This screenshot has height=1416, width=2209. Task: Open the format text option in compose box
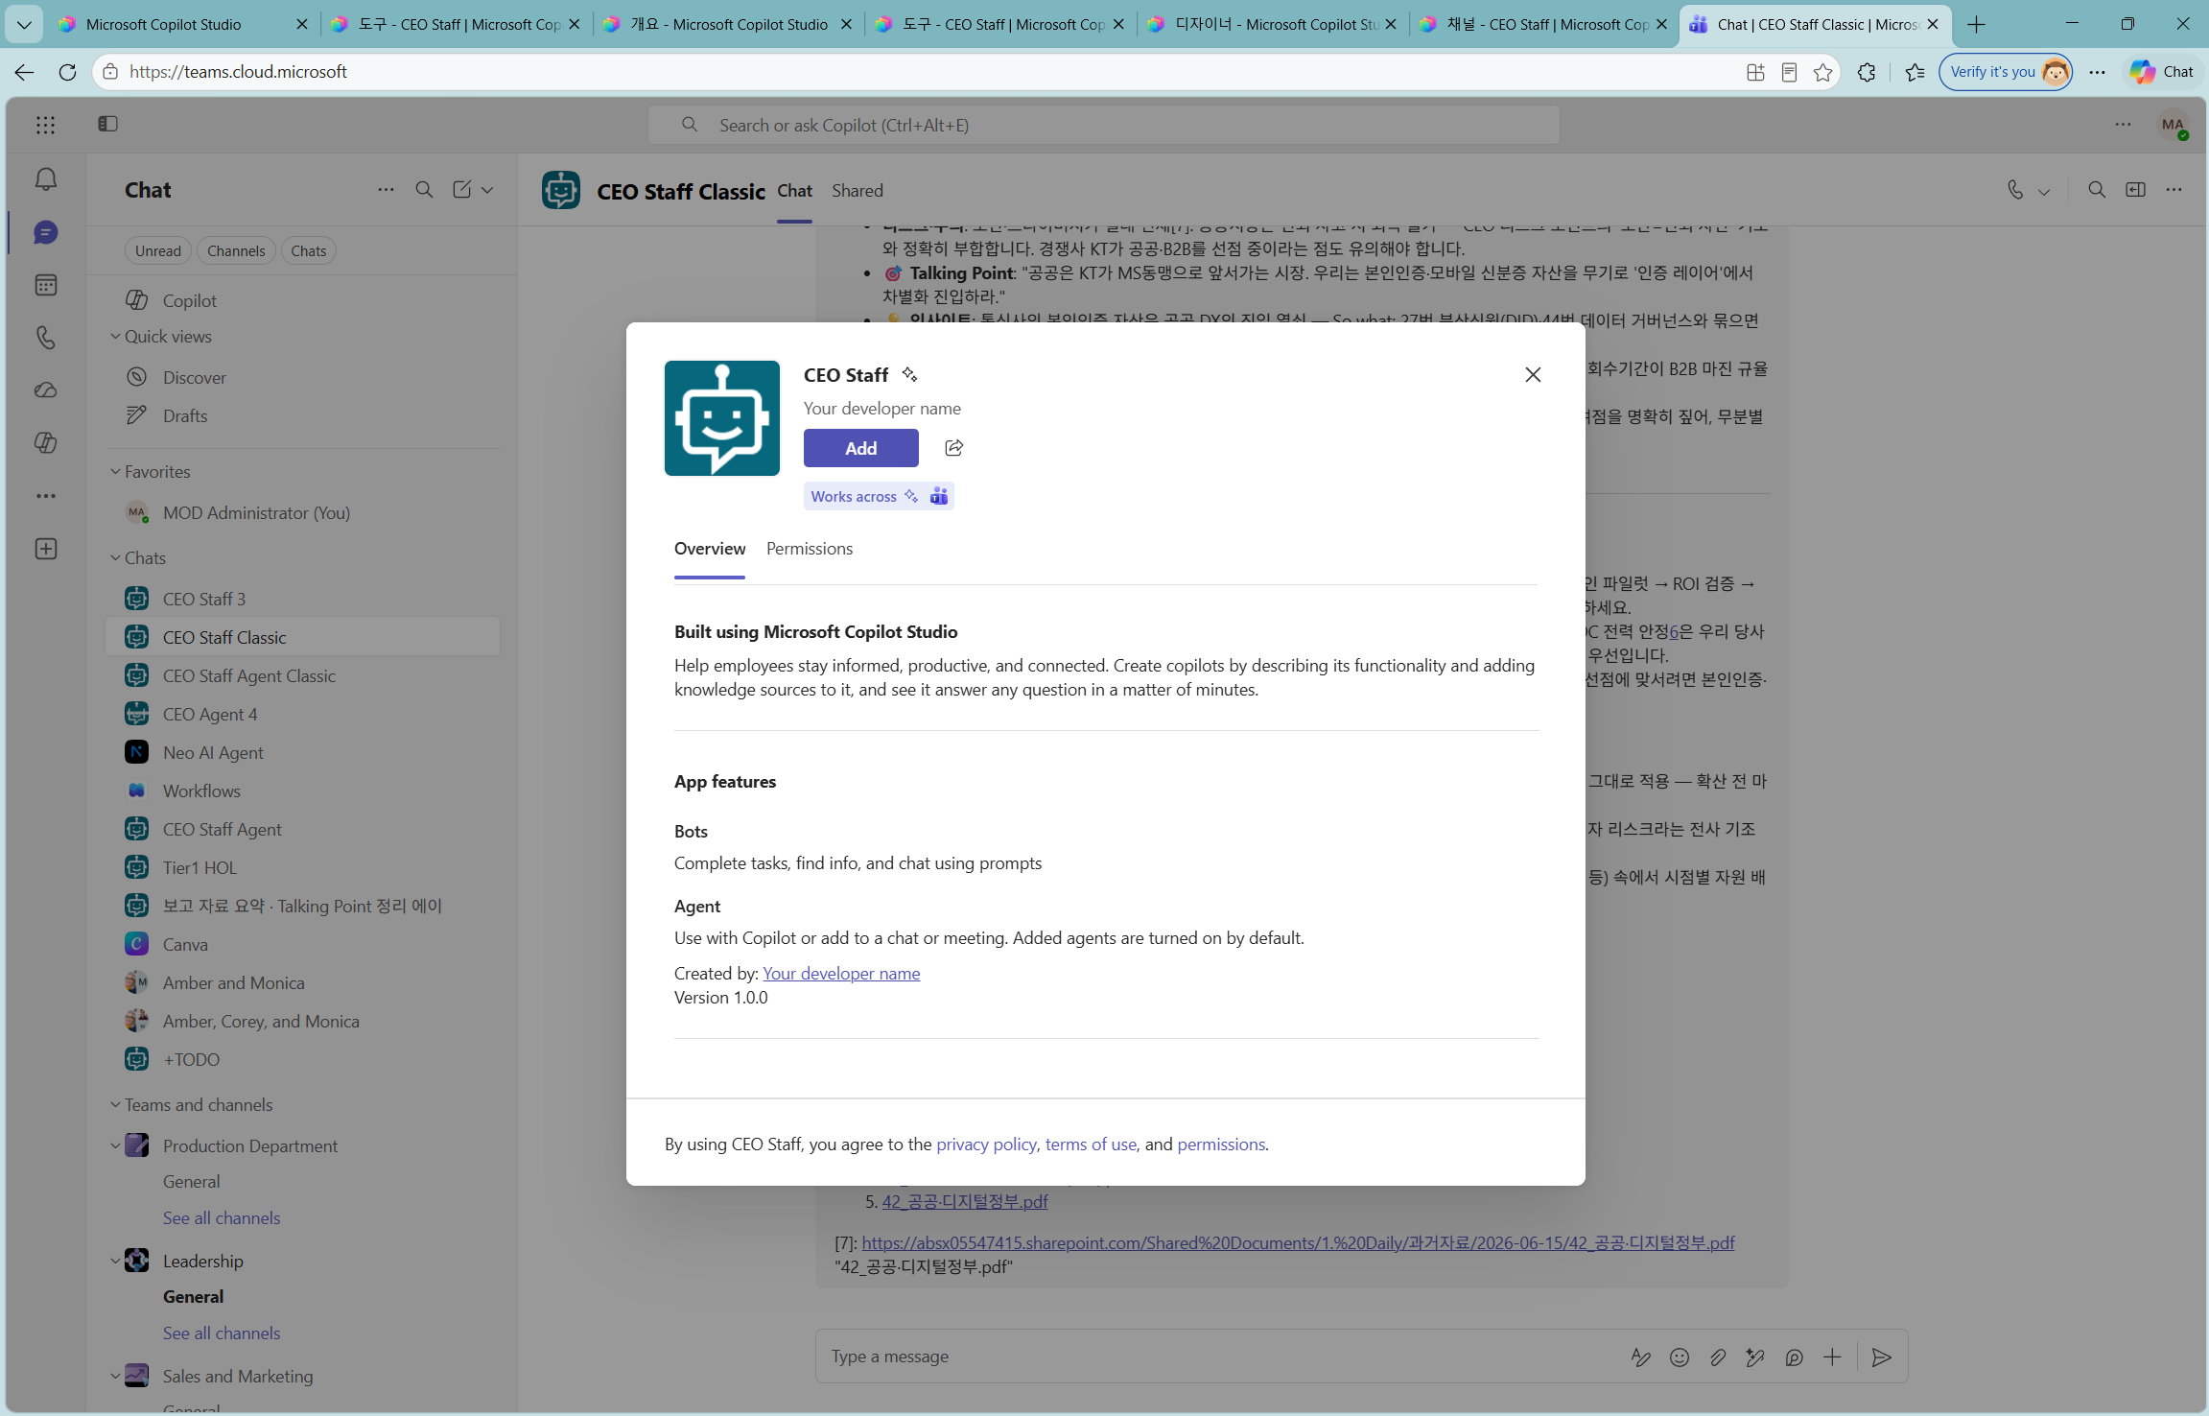pos(1640,1357)
